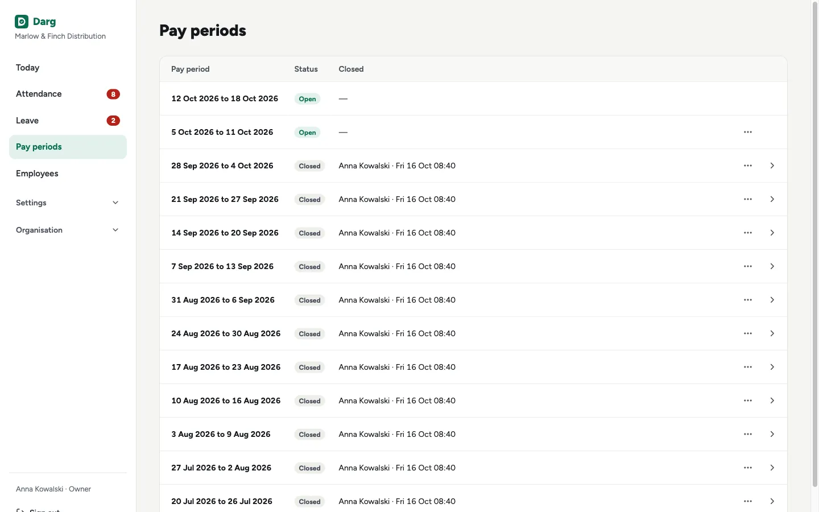Open more options for 27 Jul 2026 period

pyautogui.click(x=748, y=468)
